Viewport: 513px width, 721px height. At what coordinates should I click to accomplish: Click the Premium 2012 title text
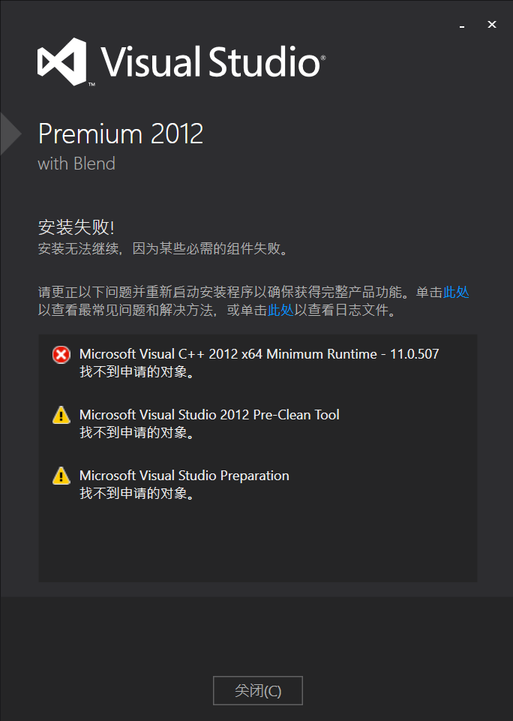(x=121, y=134)
